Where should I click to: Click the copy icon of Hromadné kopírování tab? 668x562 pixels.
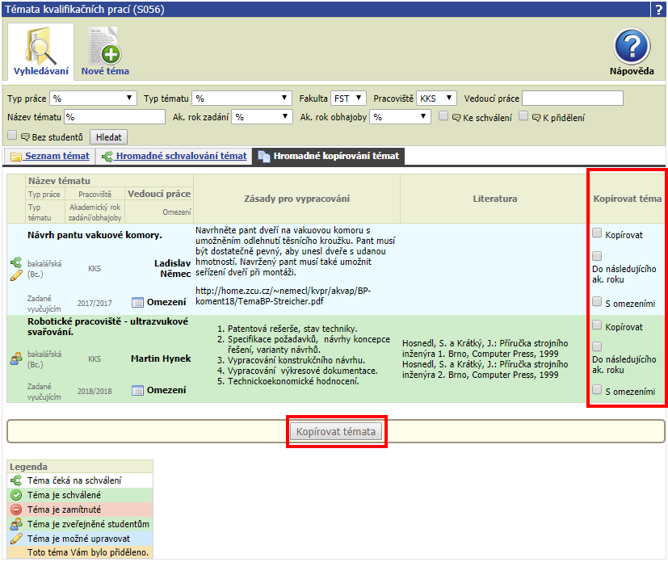(x=264, y=157)
